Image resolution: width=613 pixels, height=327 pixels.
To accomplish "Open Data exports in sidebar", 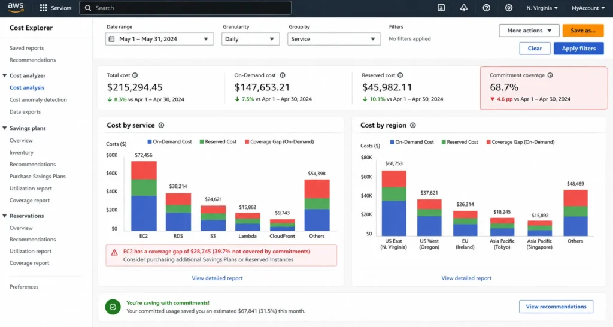I will tap(25, 112).
